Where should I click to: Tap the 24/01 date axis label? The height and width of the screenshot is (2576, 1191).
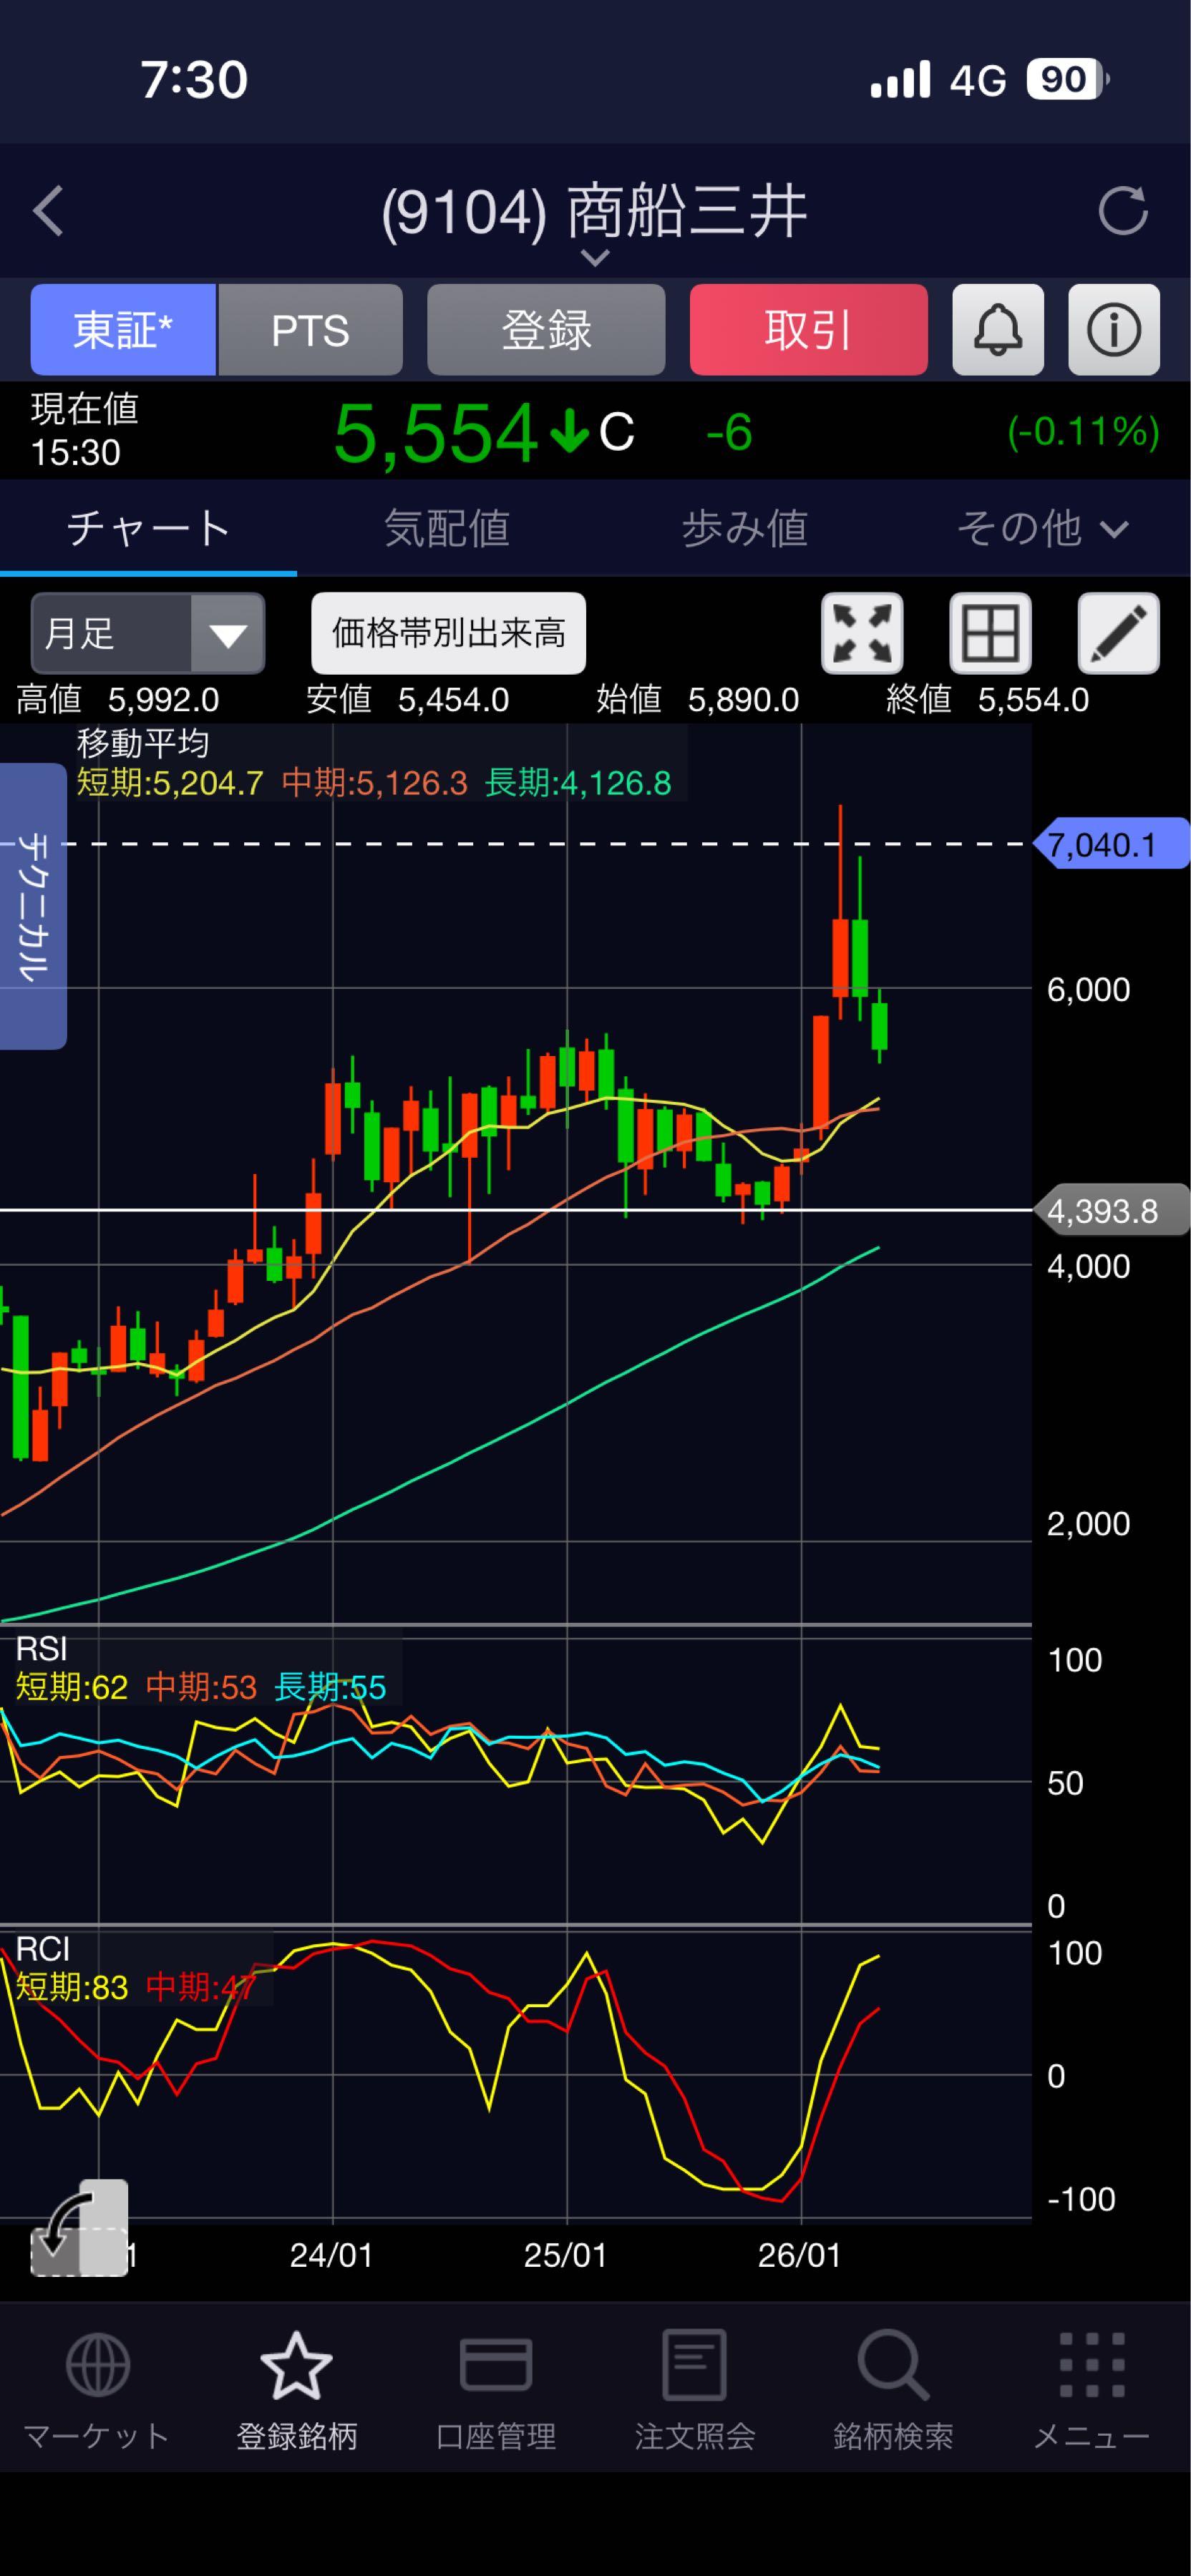point(331,2255)
